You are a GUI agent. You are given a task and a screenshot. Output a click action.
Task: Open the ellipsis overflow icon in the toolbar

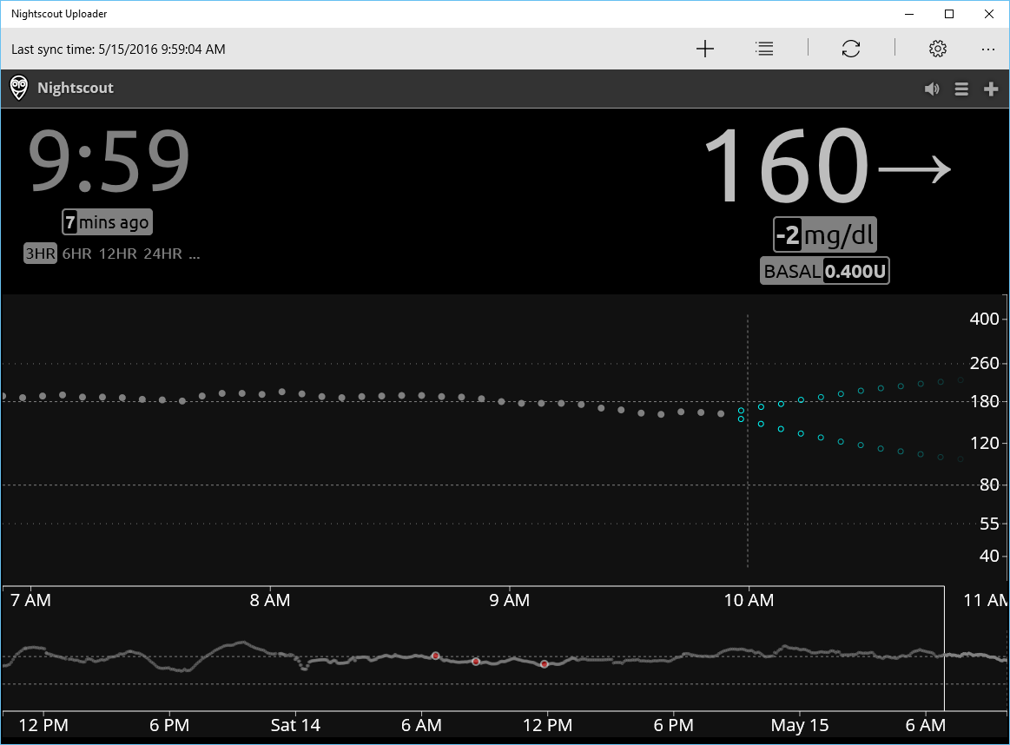click(x=988, y=49)
